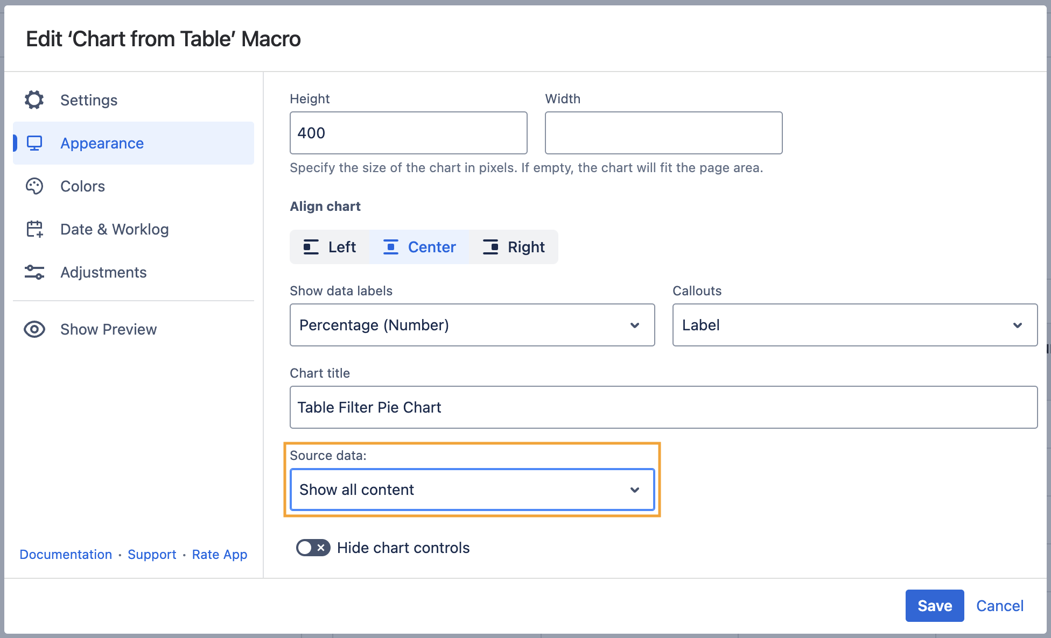This screenshot has width=1051, height=638.
Task: Select Center chart alignment option
Action: click(419, 247)
